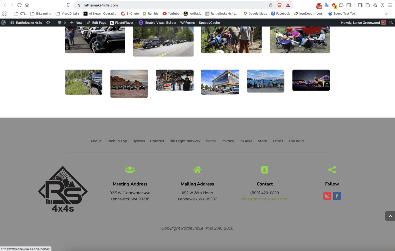The height and width of the screenshot is (251, 395).
Task: Bookmark the page with the bookmark icon
Action: [68, 5]
